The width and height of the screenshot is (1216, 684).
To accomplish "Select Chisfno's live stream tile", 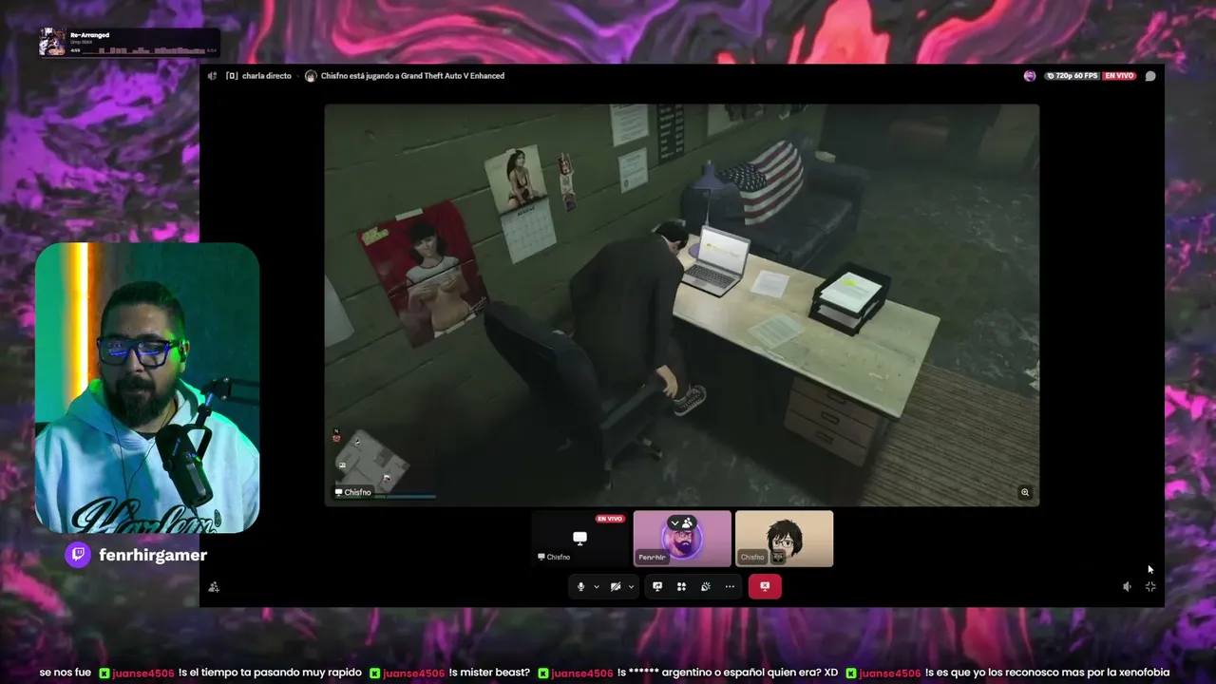I will pos(579,539).
